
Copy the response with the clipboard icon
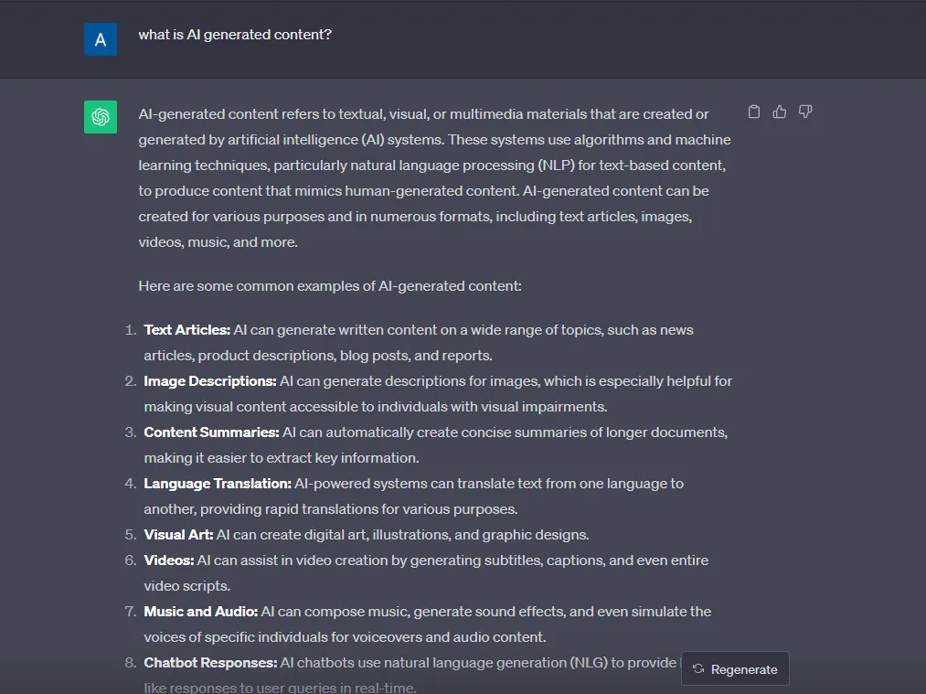tap(753, 112)
